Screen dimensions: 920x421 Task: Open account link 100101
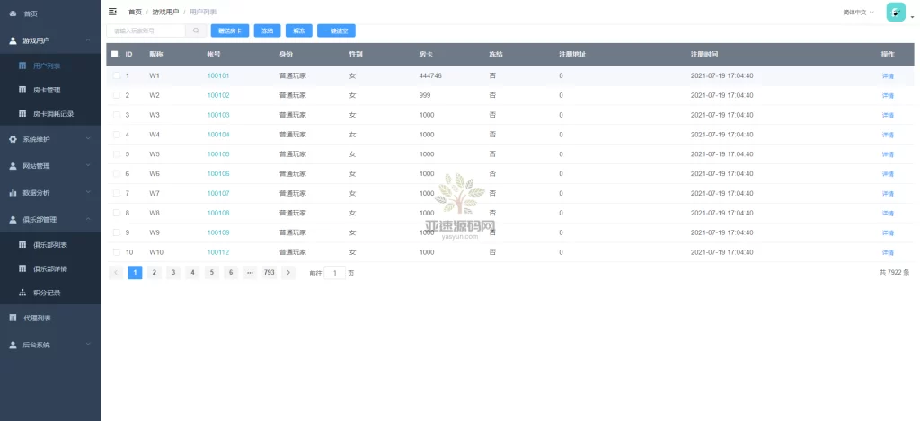point(218,75)
